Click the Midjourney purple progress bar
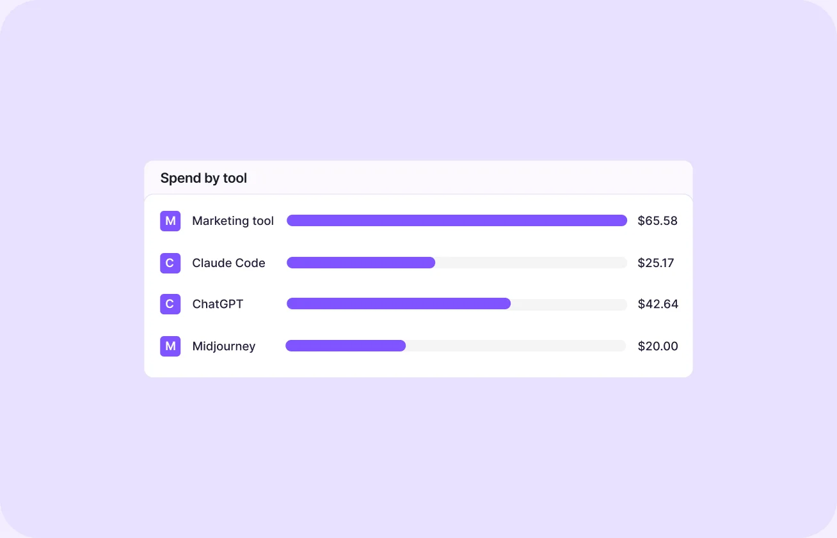Viewport: 837px width, 538px height. tap(346, 346)
